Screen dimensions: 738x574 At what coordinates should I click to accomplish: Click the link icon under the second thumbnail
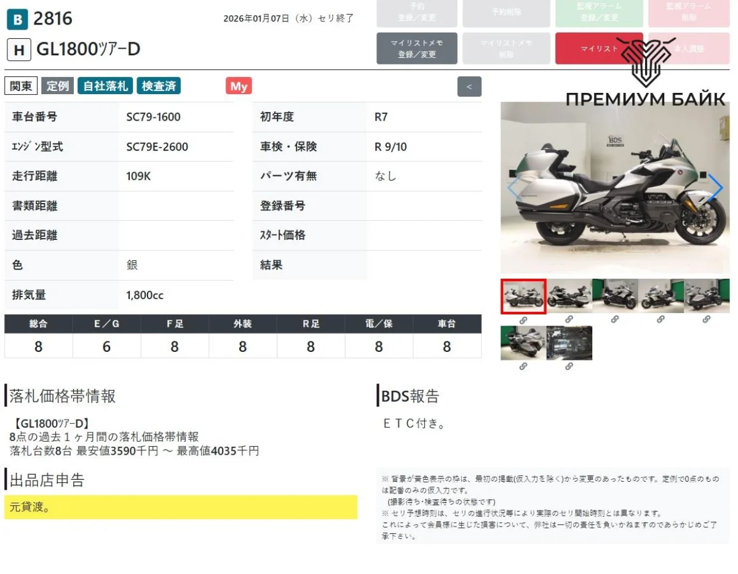tap(569, 320)
